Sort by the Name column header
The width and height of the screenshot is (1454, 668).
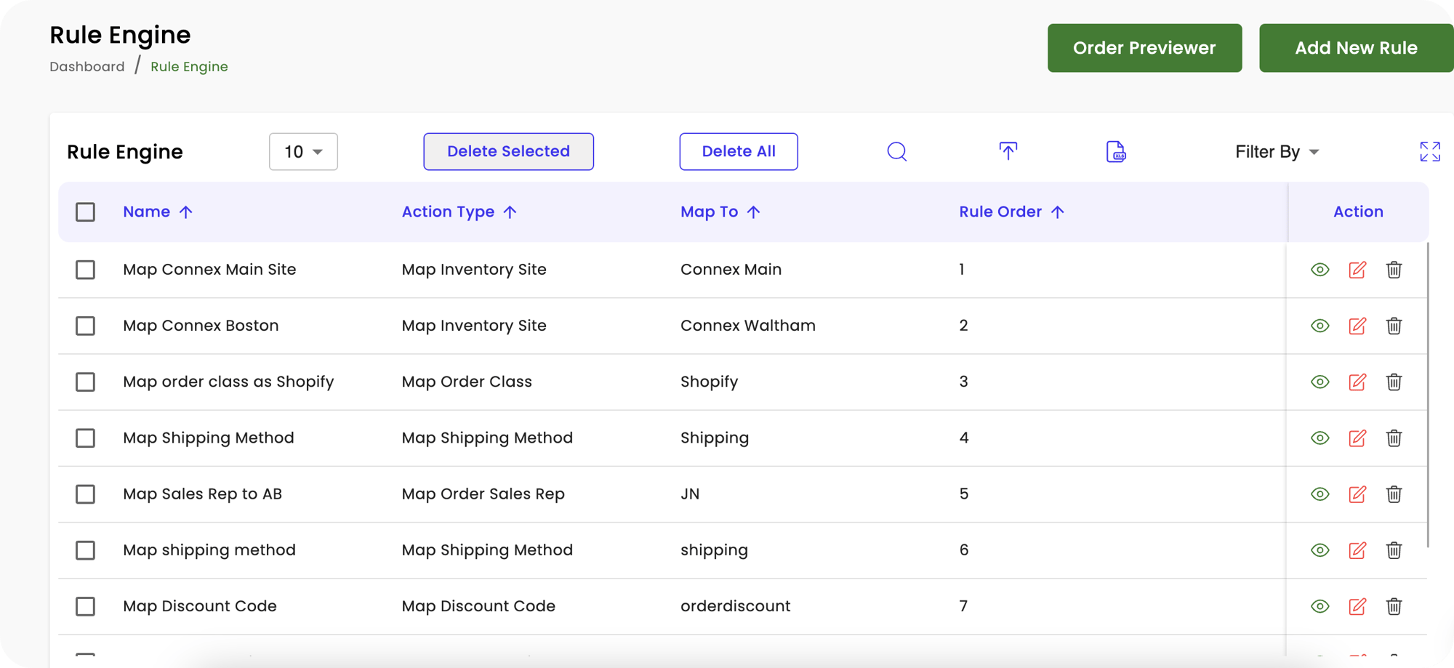158,212
